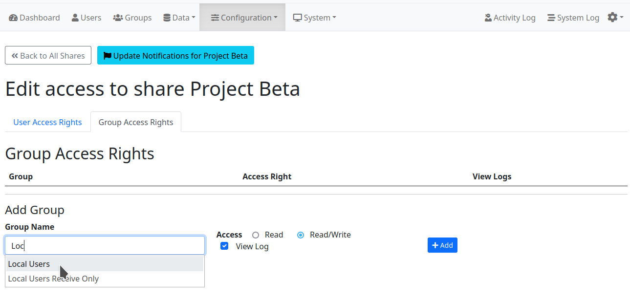
Task: Open Activity Log via its person-clock icon
Action: click(487, 17)
